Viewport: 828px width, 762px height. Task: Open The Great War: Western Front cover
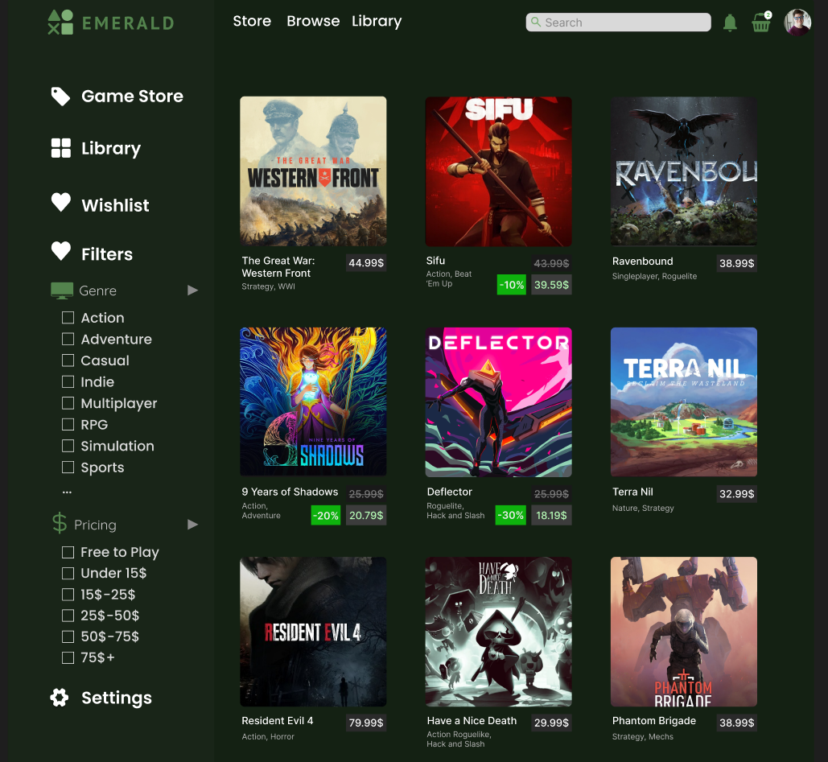click(x=313, y=171)
